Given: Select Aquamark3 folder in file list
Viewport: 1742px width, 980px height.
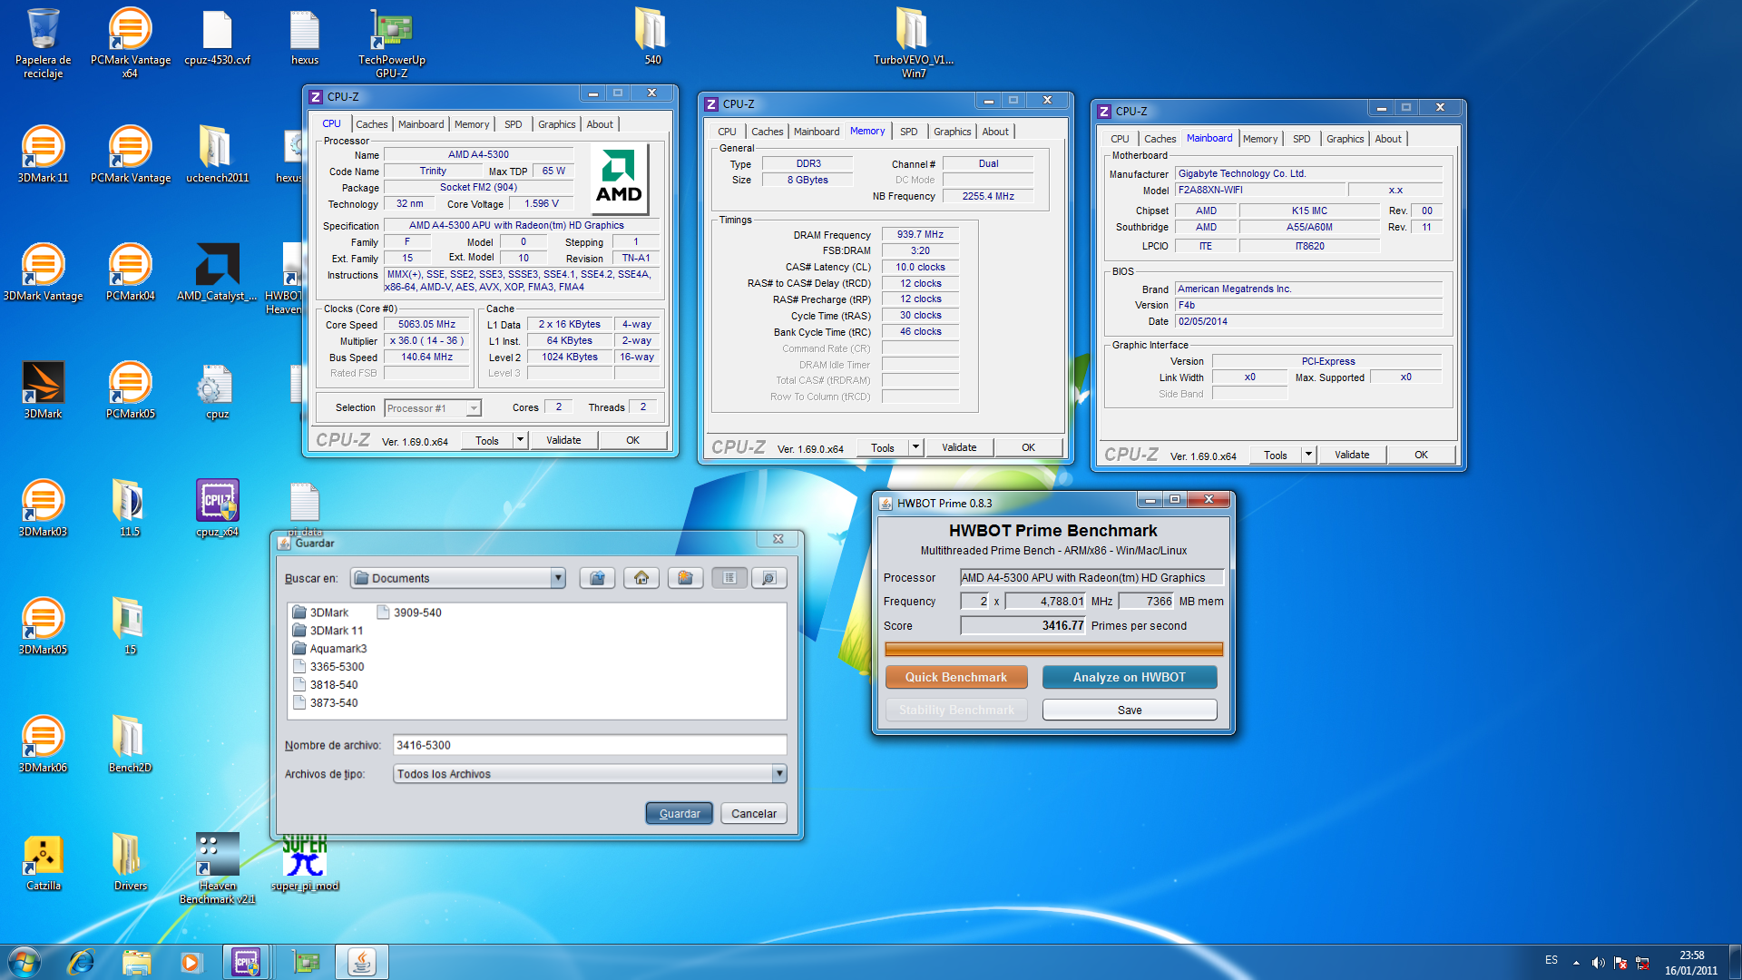Looking at the screenshot, I should [329, 649].
